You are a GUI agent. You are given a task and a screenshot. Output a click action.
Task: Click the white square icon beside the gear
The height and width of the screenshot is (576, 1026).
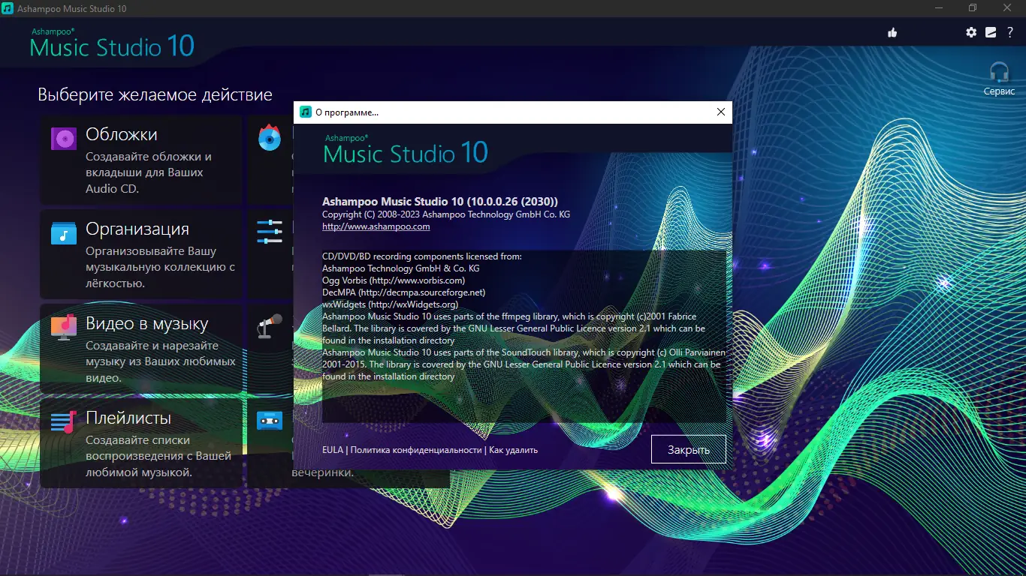pyautogui.click(x=991, y=32)
